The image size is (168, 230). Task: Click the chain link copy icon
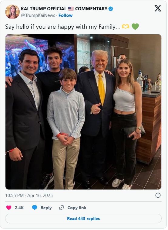pyautogui.click(x=61, y=208)
